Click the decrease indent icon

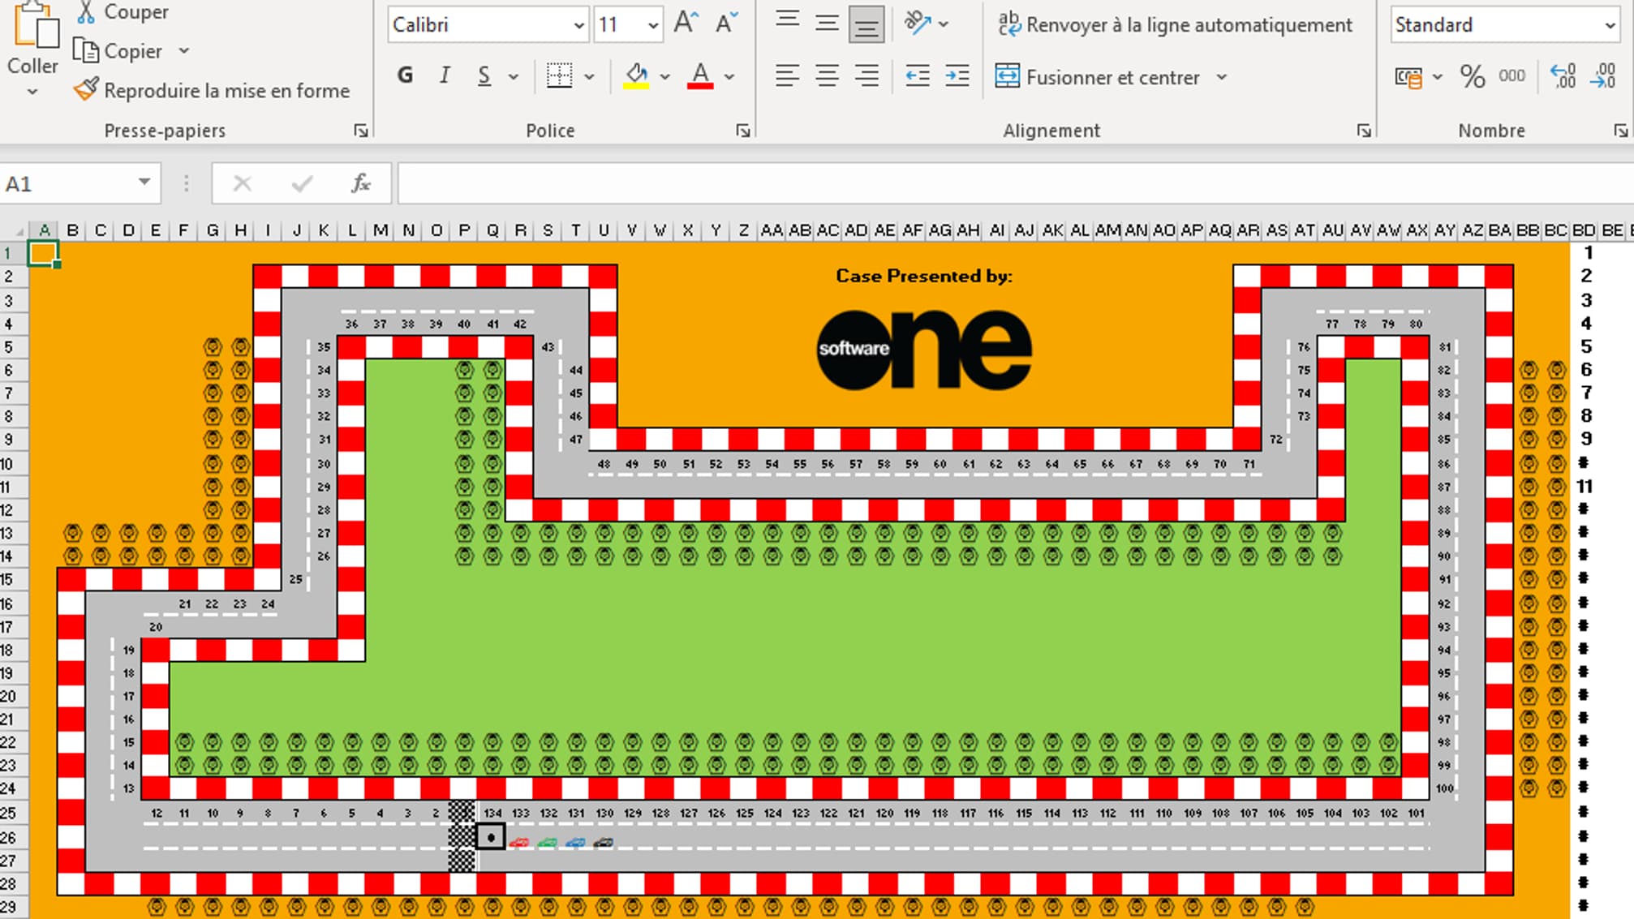(917, 76)
